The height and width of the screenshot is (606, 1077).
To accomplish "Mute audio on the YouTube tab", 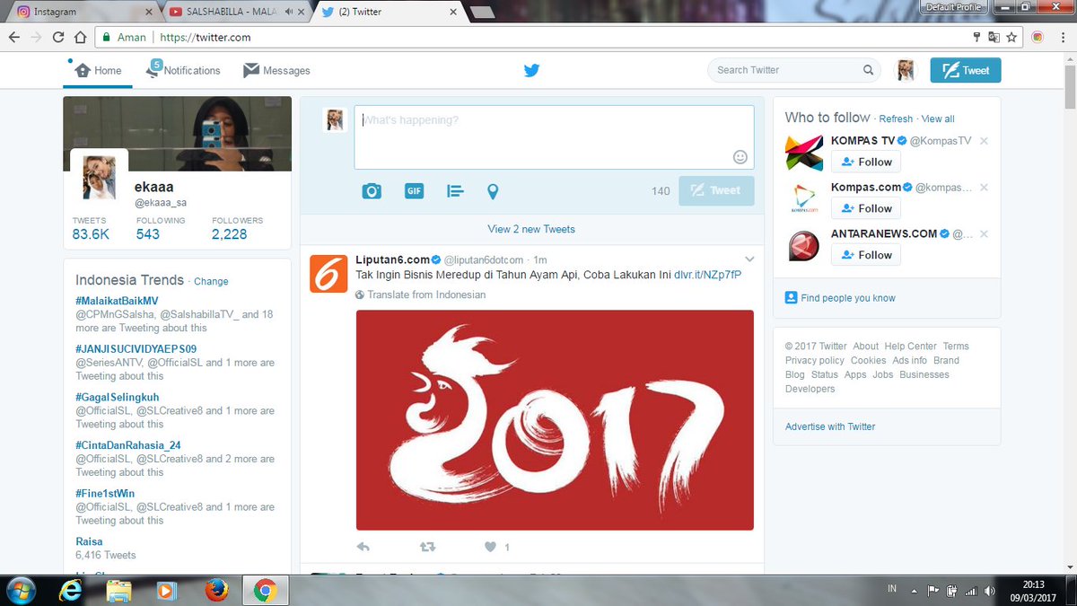I will point(288,13).
